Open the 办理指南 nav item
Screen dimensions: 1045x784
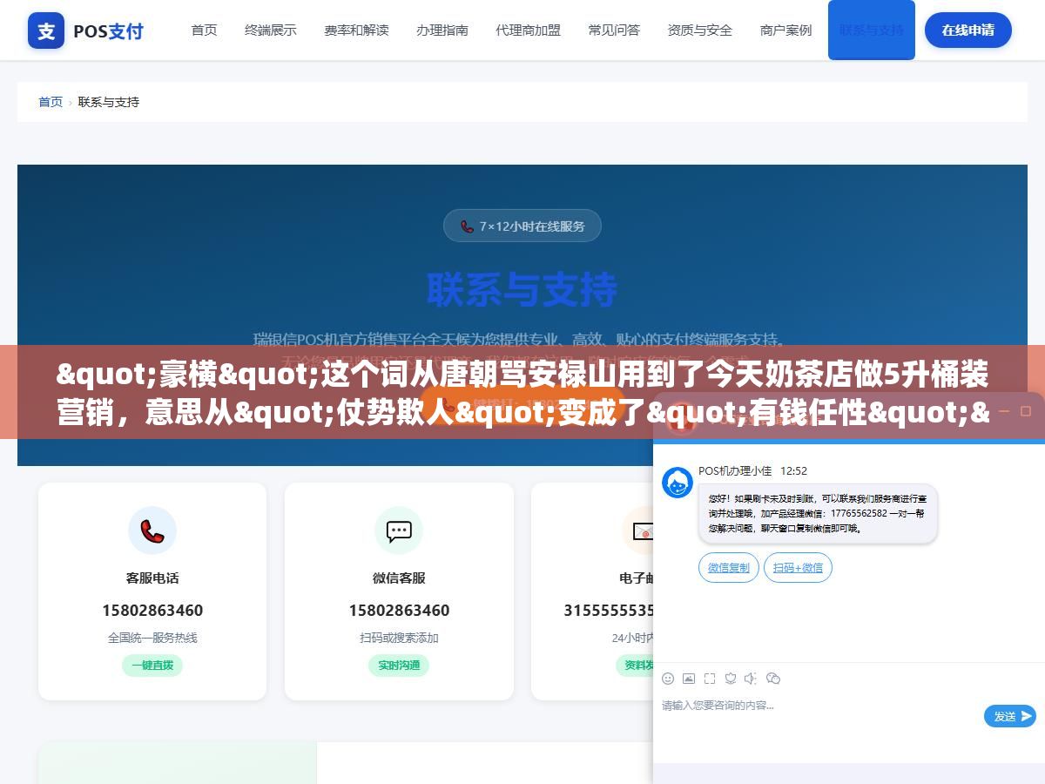click(442, 30)
